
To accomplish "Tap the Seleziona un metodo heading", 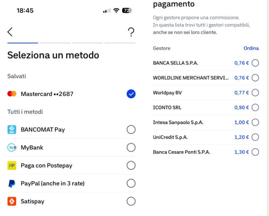I will click(53, 55).
